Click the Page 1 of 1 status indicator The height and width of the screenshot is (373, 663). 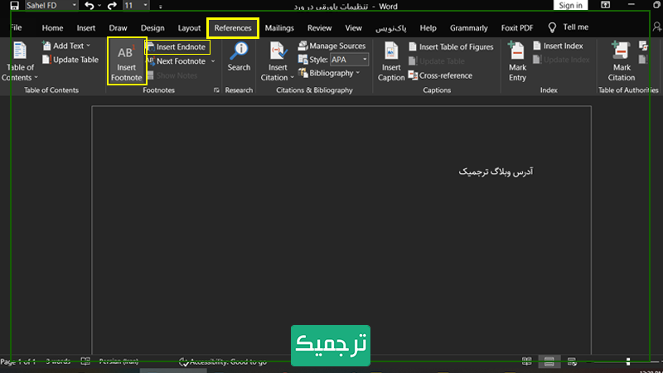(18, 362)
